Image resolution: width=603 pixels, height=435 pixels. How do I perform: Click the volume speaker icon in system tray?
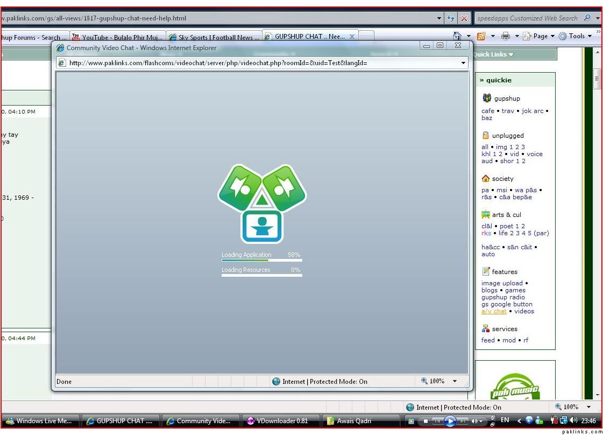tap(573, 420)
